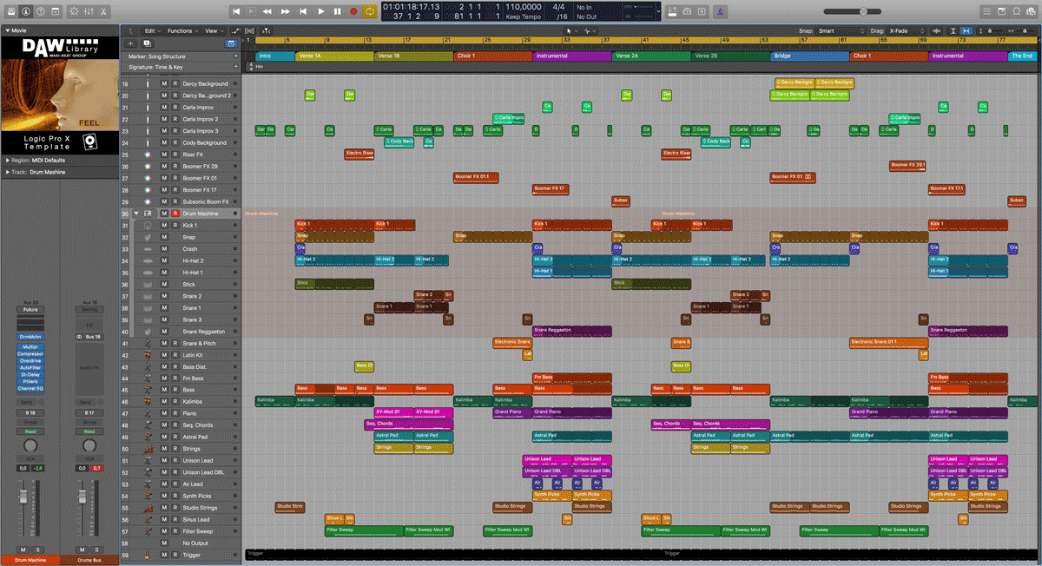The image size is (1042, 566).
Task: Open the AutoFilter plug-in slot
Action: pyautogui.click(x=30, y=367)
